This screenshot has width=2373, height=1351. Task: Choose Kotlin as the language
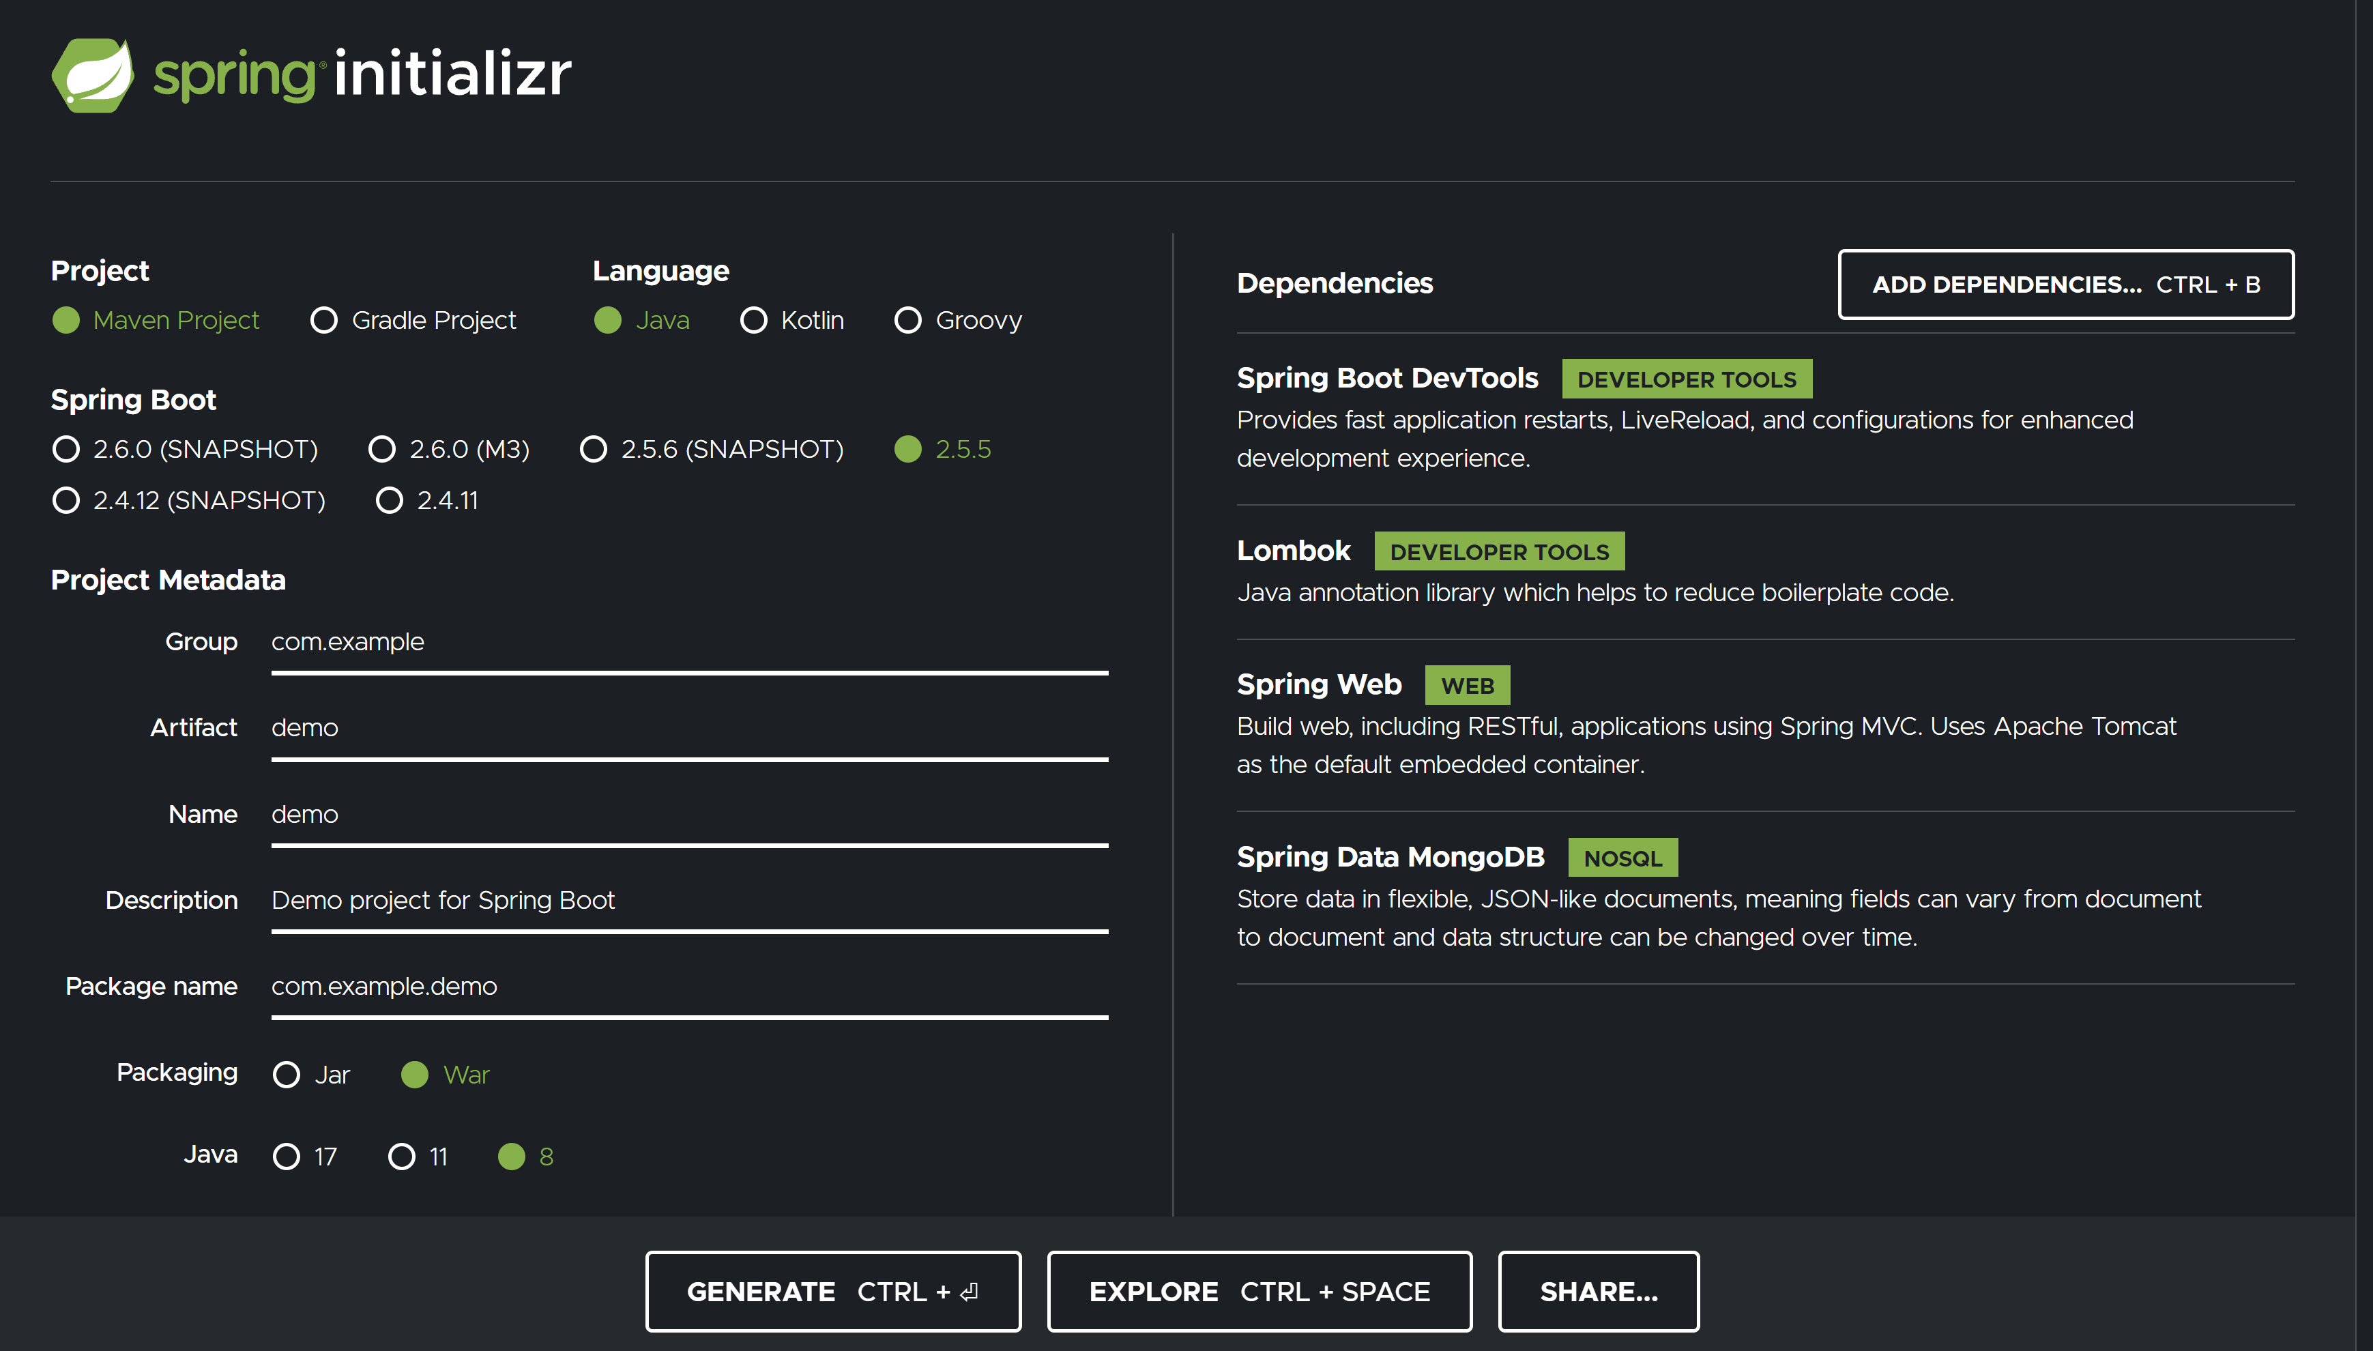point(753,320)
